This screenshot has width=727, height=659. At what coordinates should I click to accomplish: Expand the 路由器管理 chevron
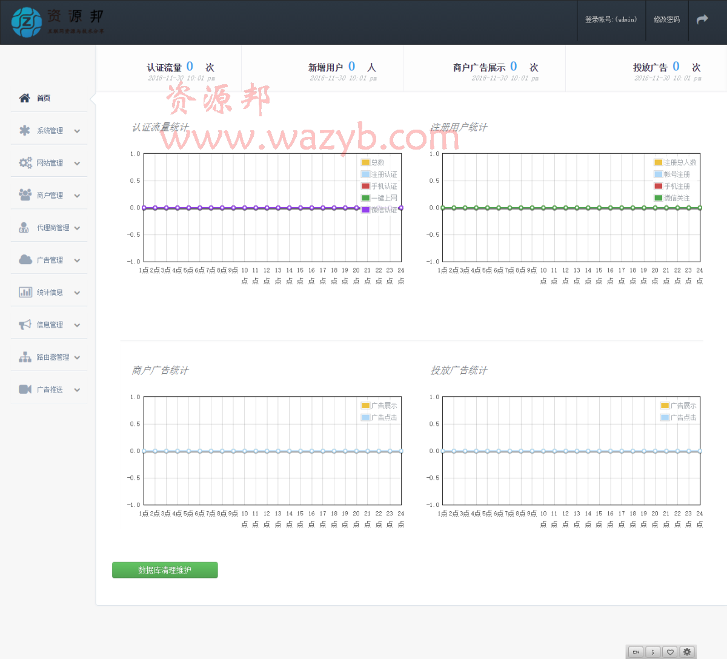point(77,357)
